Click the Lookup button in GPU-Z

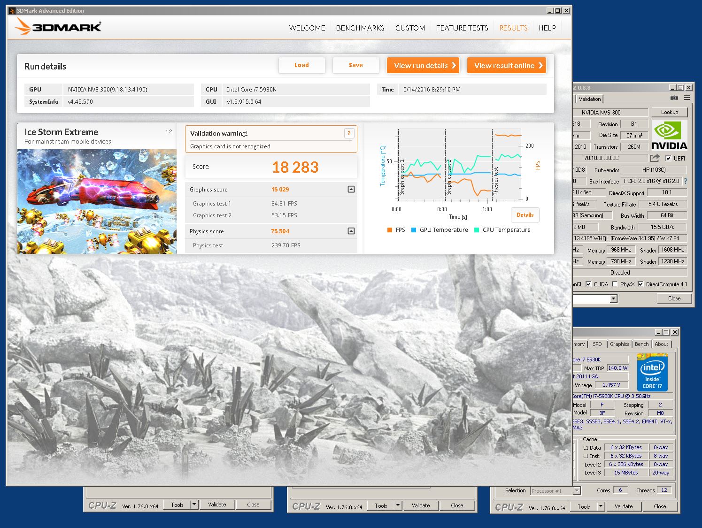click(669, 112)
